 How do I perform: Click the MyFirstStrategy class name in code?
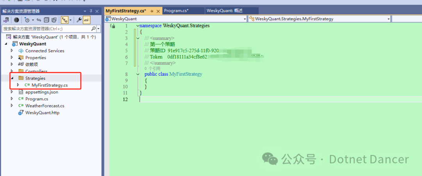(x=186, y=74)
